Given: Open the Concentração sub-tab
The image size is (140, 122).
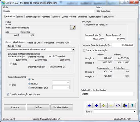Looking at the screenshot, I should pos(62,43).
